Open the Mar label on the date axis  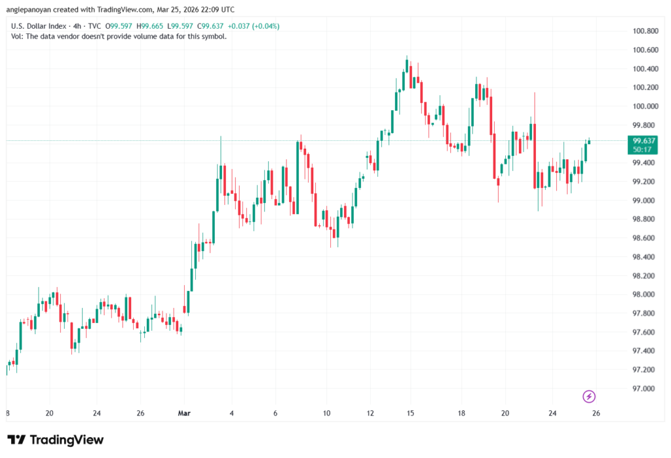(184, 413)
